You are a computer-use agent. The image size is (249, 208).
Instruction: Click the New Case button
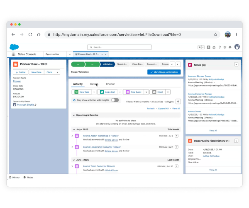click(x=37, y=72)
